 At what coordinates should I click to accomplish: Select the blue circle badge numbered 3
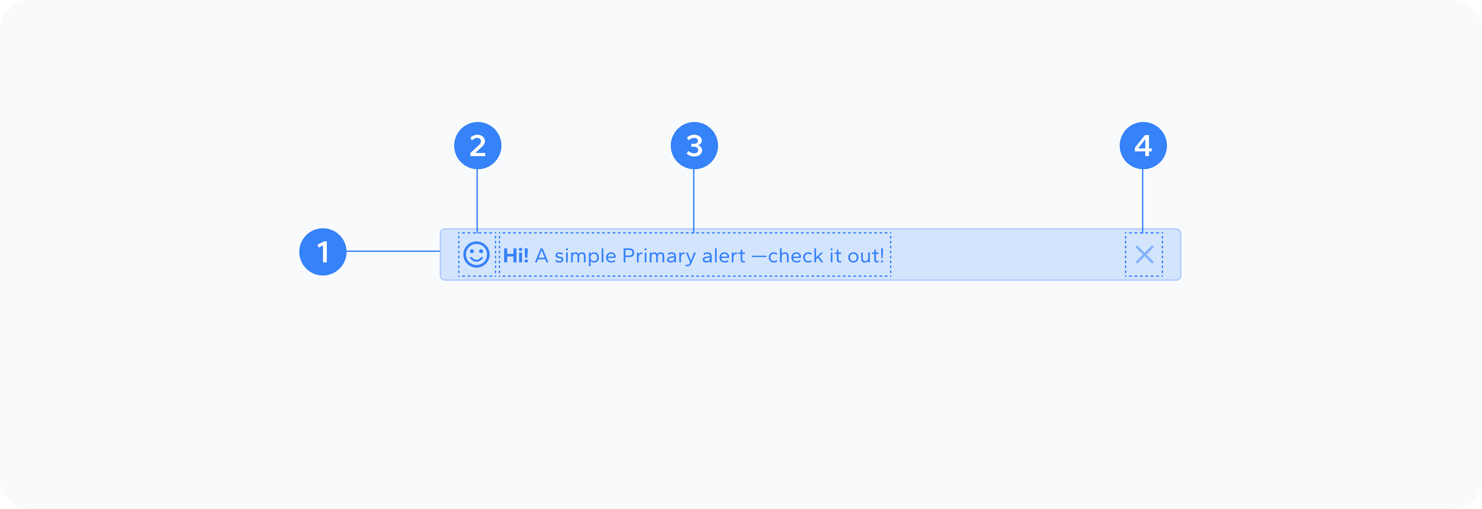click(694, 146)
